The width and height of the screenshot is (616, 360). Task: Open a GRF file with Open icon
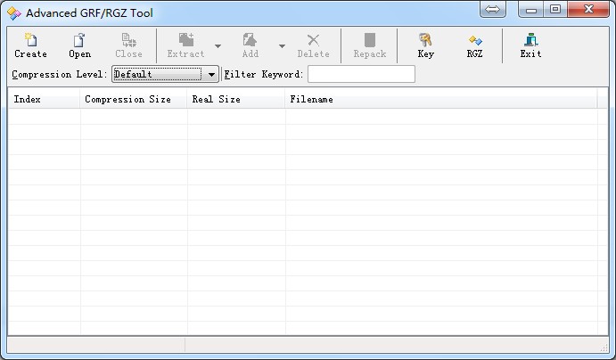pyautogui.click(x=79, y=45)
